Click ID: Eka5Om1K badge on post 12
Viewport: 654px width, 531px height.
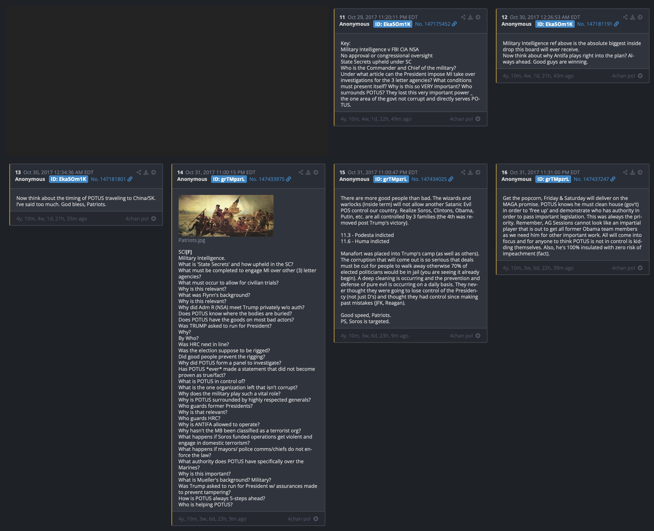tap(555, 24)
